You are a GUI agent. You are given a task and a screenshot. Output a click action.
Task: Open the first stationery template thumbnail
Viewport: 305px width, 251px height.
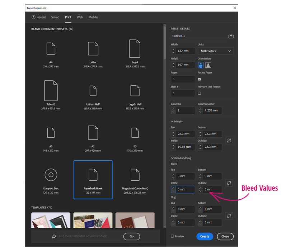(x=51, y=220)
